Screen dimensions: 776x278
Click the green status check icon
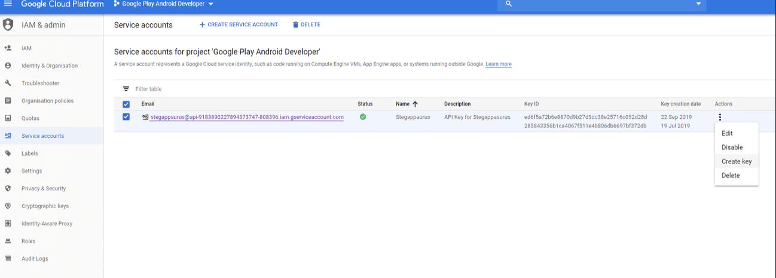[x=363, y=117]
